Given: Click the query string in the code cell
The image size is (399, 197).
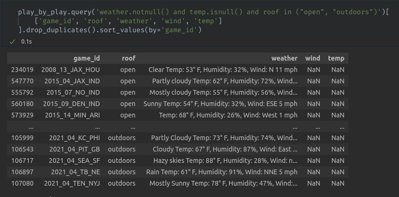Looking at the screenshot, I should [239, 12].
